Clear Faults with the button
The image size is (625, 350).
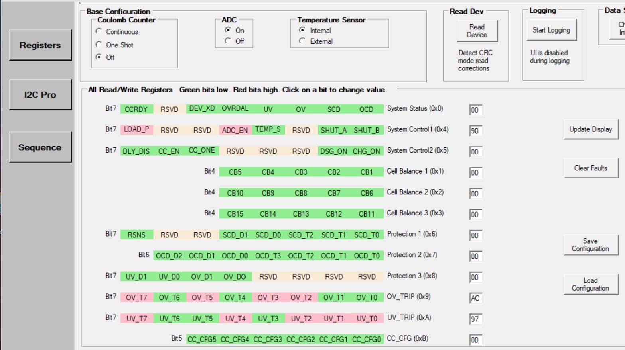pos(591,168)
